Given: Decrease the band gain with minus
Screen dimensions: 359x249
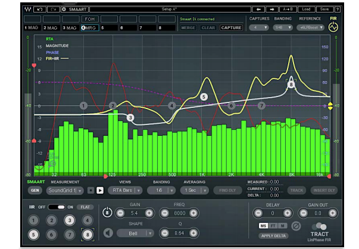Looking at the screenshot, I should (120, 213).
